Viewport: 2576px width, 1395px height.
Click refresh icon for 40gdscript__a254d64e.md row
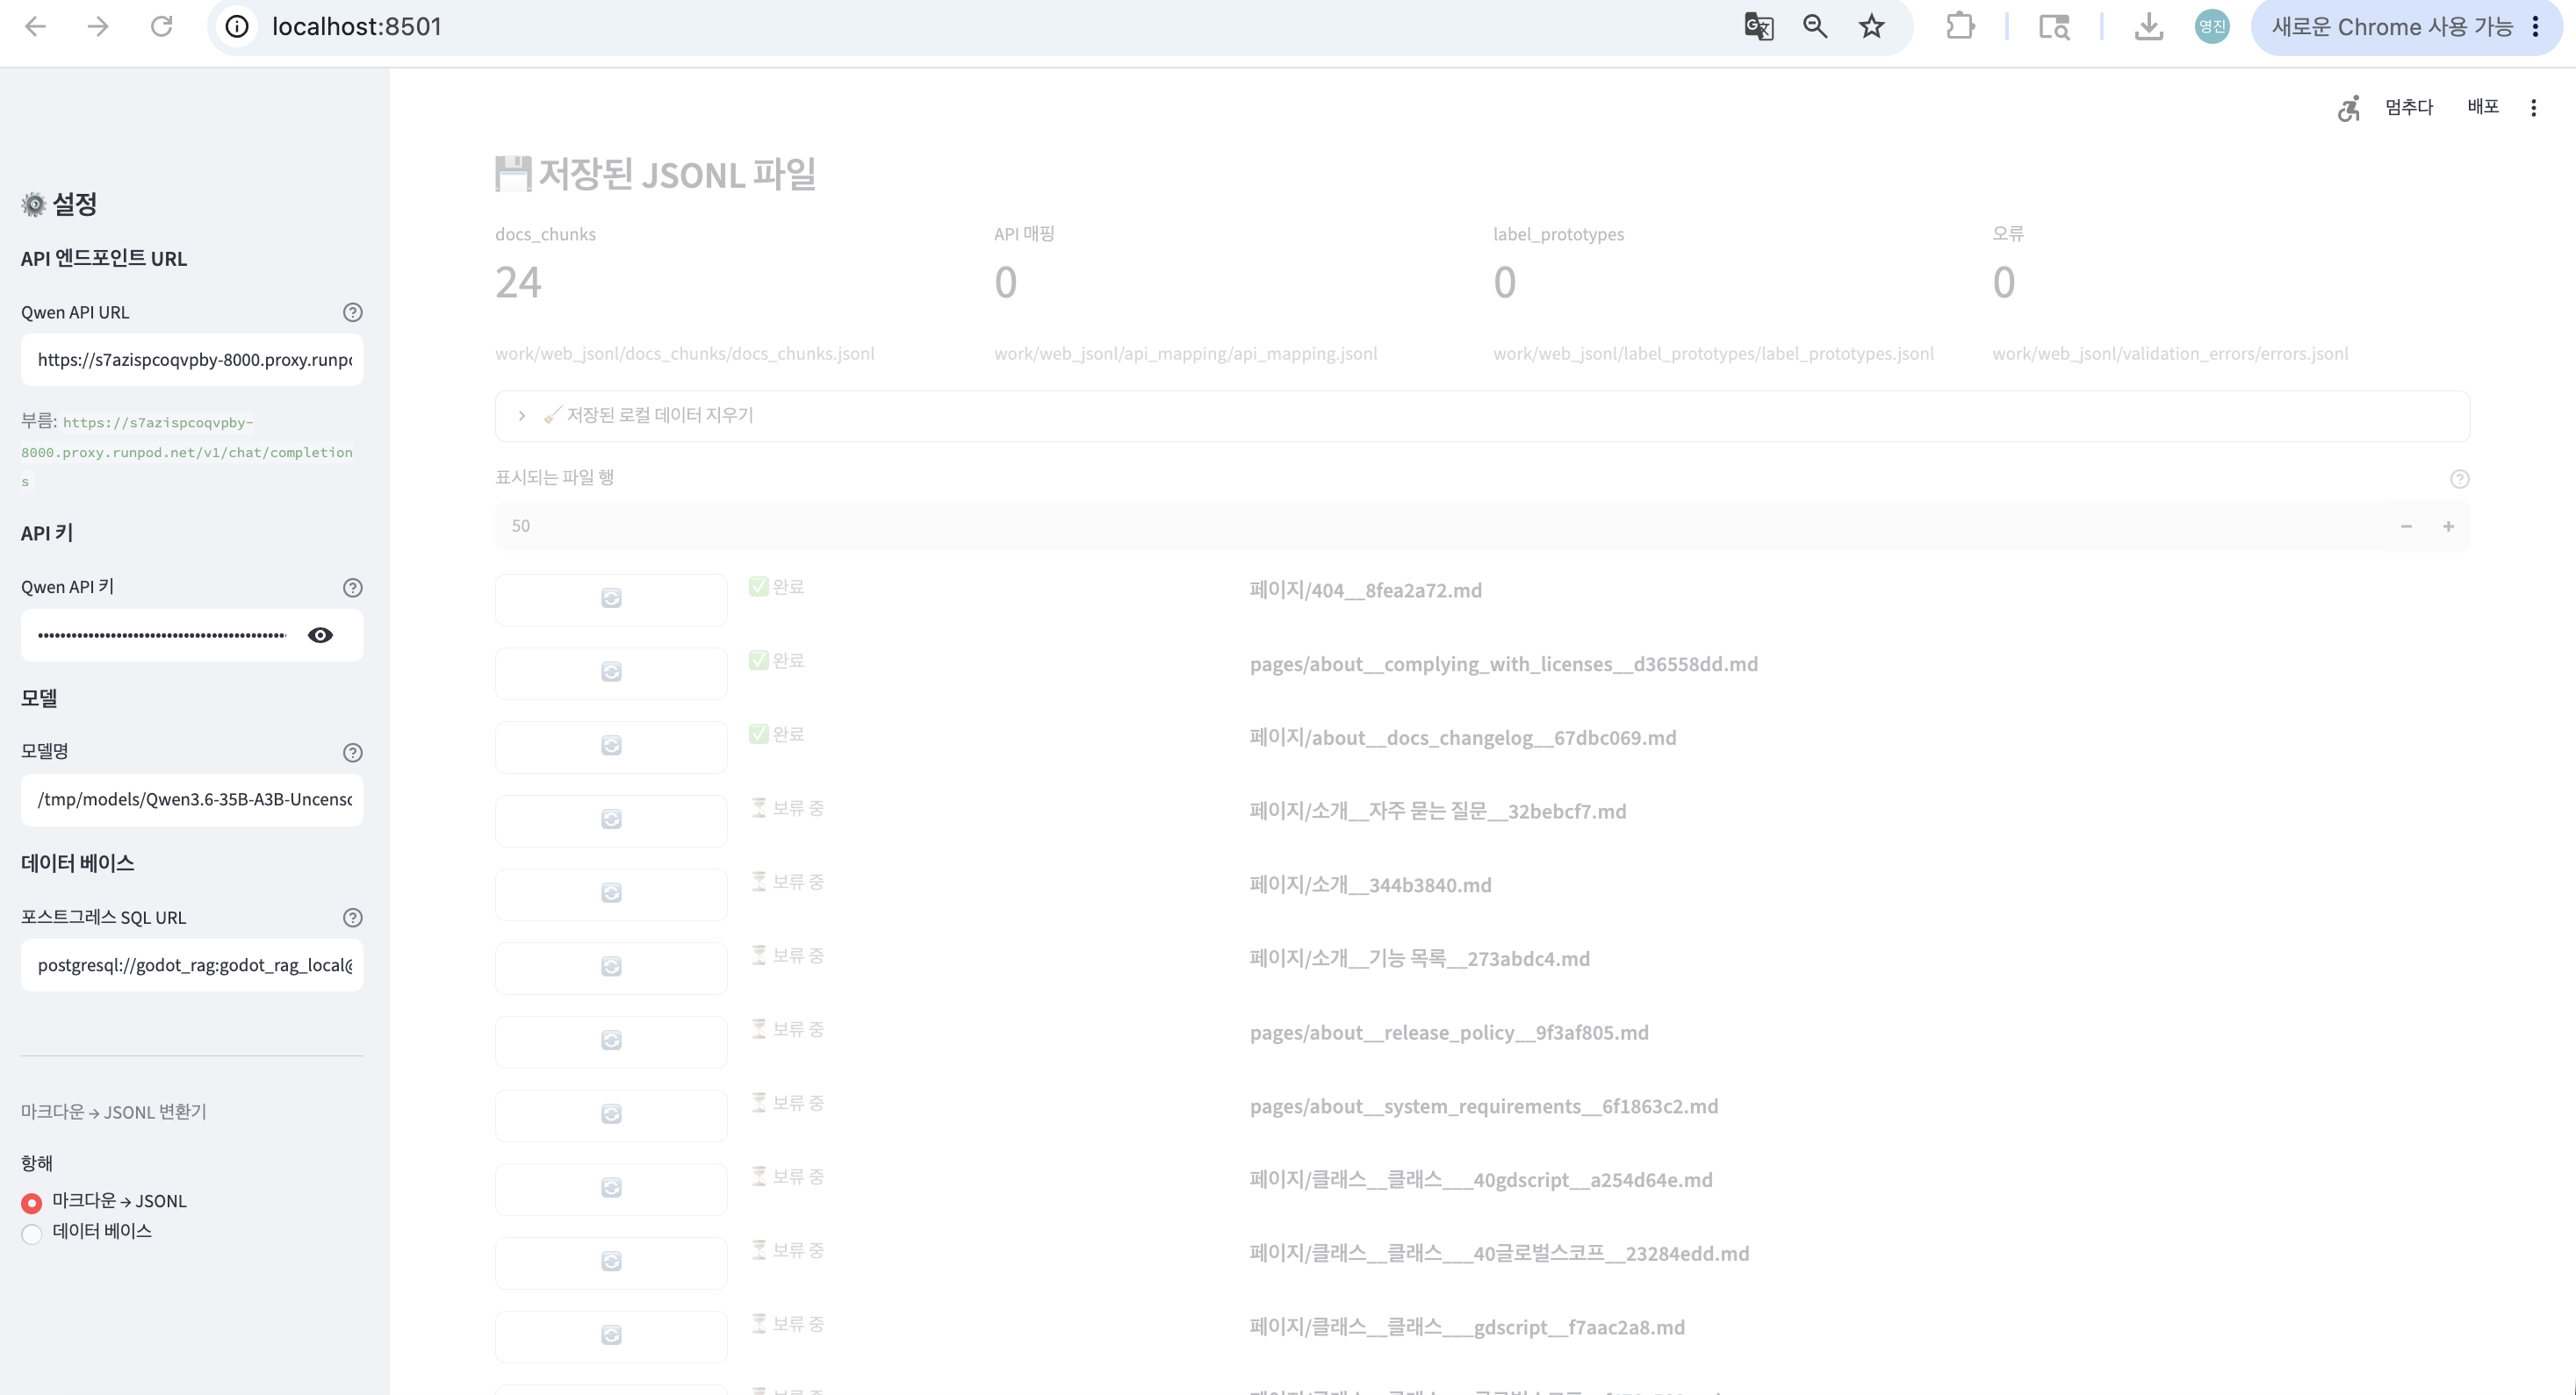point(611,1188)
